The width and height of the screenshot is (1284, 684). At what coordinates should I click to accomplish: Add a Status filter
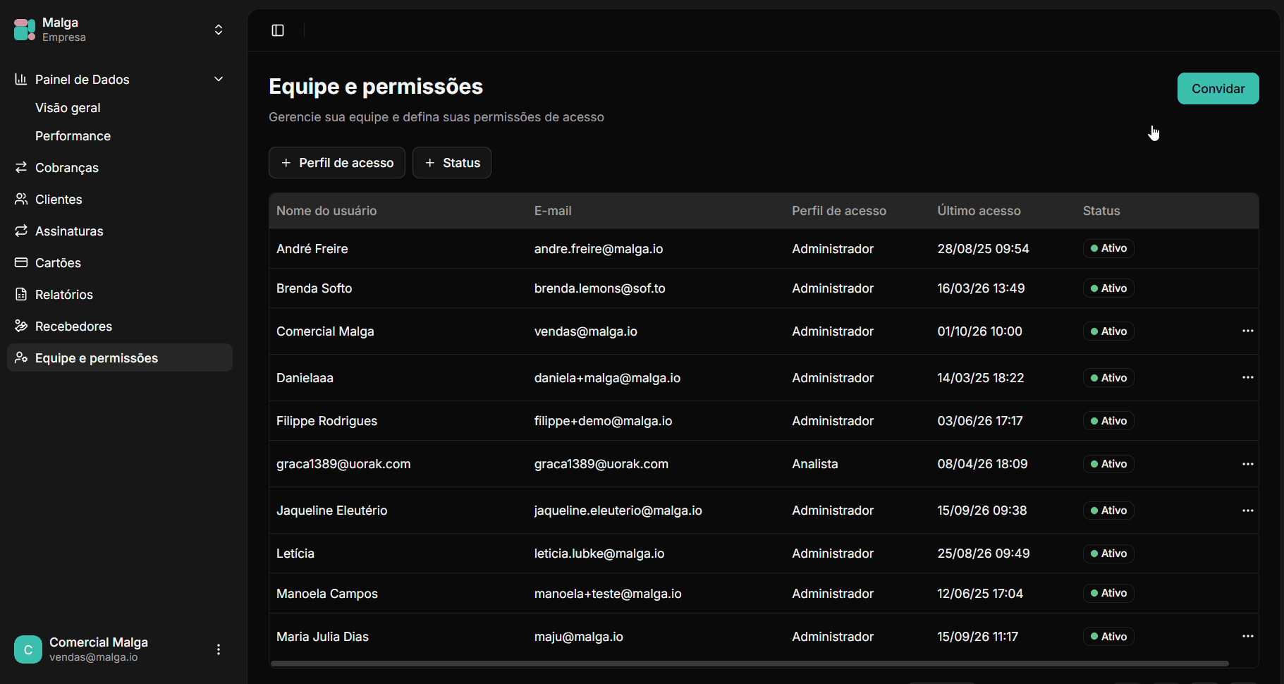pos(452,163)
